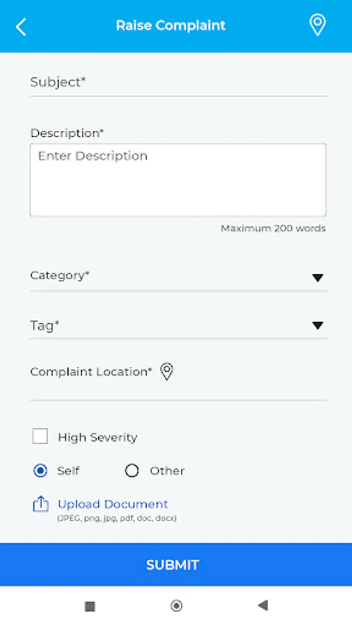Check the High Severity checkbox
Image resolution: width=352 pixels, height=626 pixels.
click(x=40, y=436)
